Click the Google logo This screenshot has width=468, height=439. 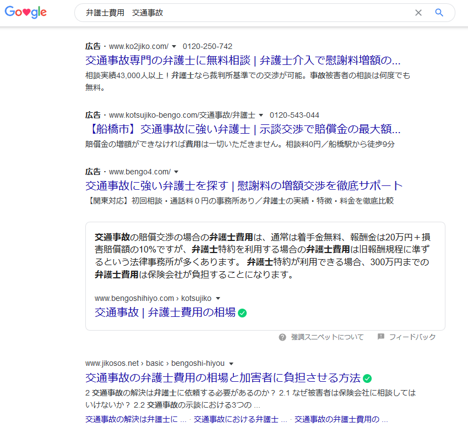coord(26,12)
